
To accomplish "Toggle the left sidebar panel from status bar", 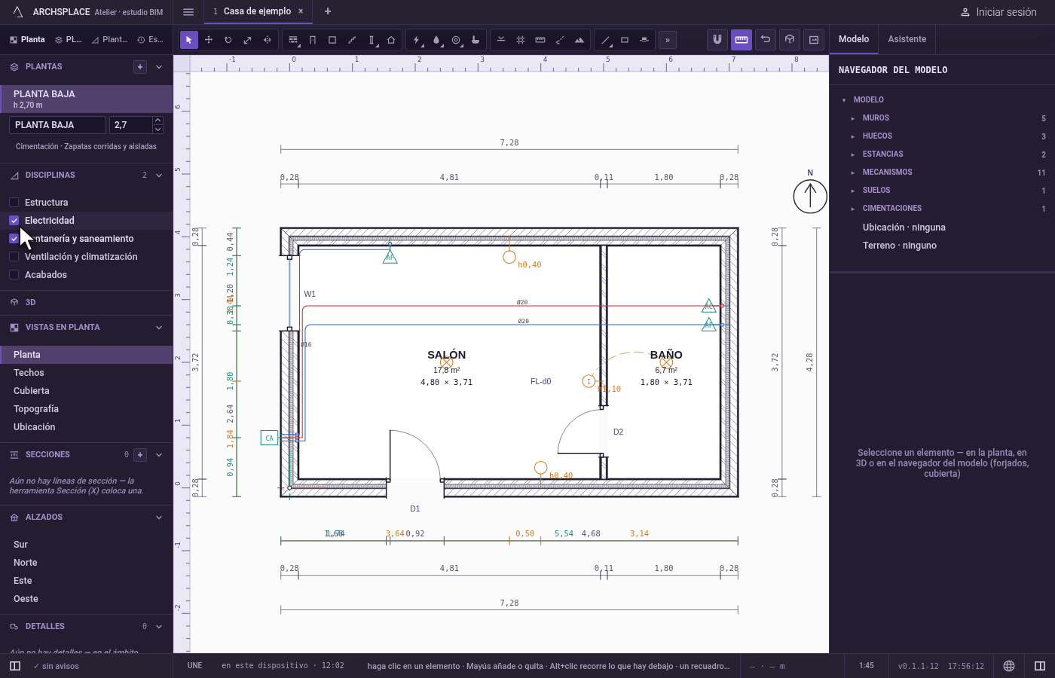I will point(15,666).
